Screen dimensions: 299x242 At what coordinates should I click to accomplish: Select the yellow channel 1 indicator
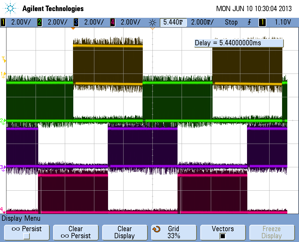pyautogui.click(x=3, y=22)
